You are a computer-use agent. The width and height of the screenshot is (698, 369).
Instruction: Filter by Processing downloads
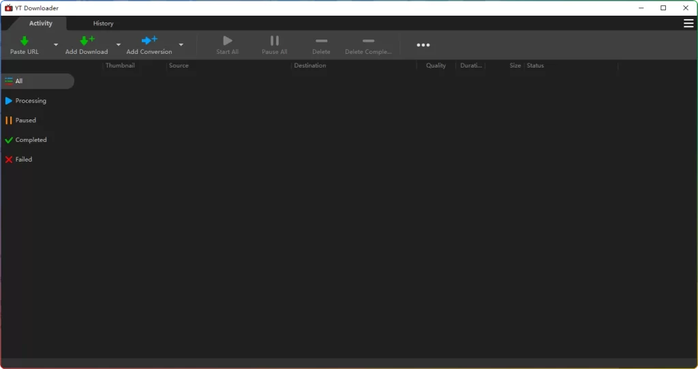(x=31, y=101)
